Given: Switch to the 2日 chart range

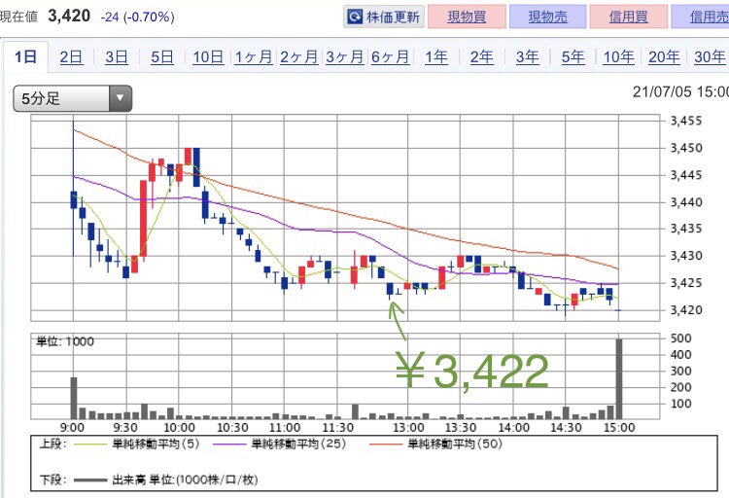Looking at the screenshot, I should pyautogui.click(x=71, y=57).
